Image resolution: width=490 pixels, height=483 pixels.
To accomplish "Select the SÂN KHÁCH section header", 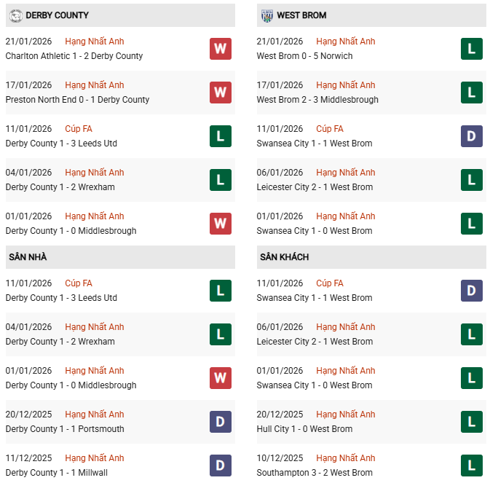I will (x=284, y=257).
